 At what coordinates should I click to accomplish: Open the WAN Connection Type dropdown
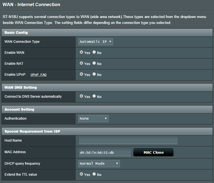[x=96, y=42]
